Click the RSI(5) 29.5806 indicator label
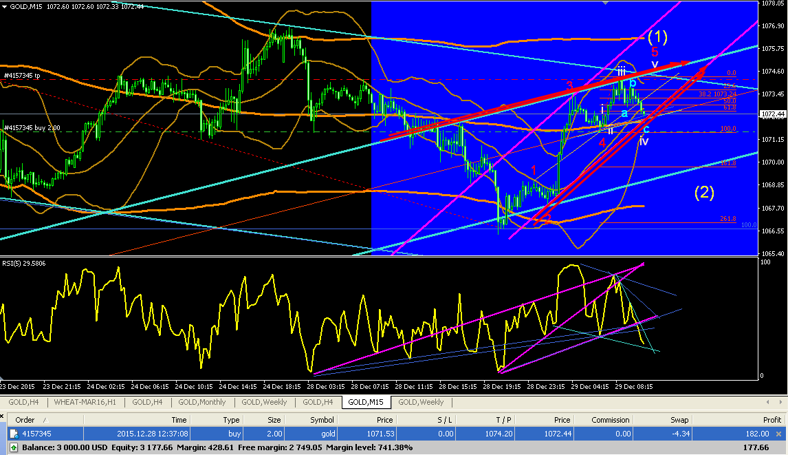This screenshot has height=455, width=788. (23, 263)
